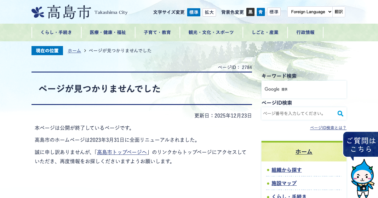Open the 医療・健康・福祉 menu
This screenshot has height=198, width=378.
108,32
